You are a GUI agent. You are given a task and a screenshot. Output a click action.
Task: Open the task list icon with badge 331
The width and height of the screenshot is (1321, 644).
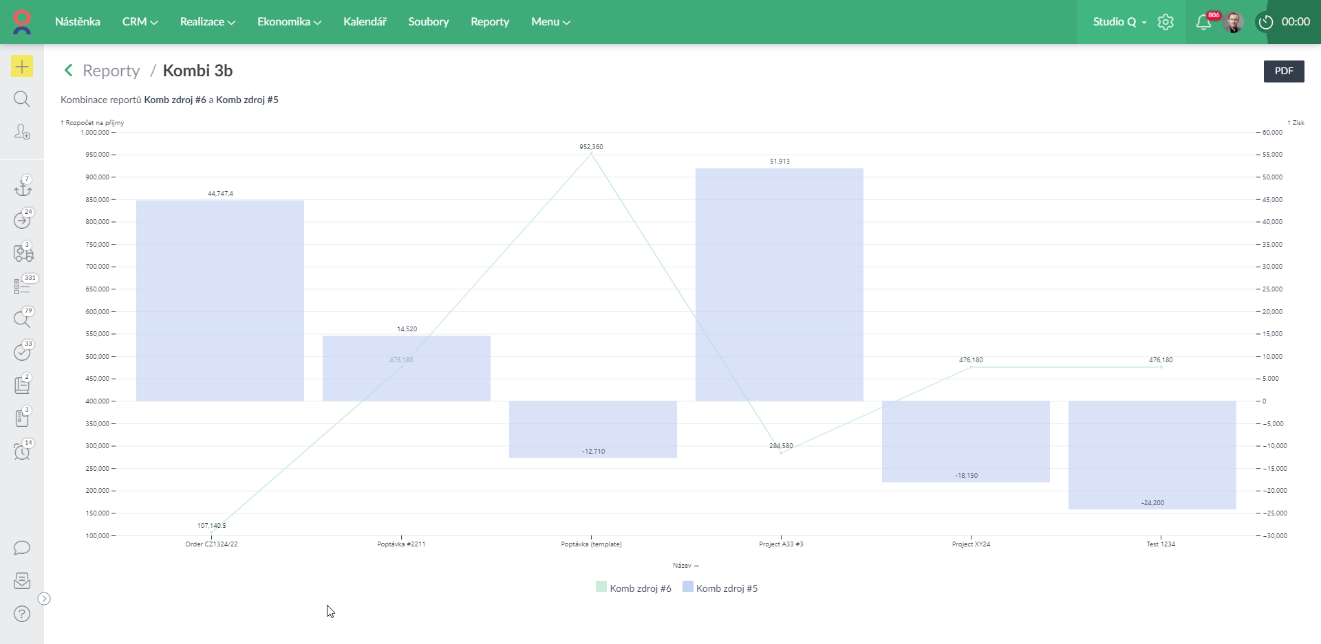23,285
